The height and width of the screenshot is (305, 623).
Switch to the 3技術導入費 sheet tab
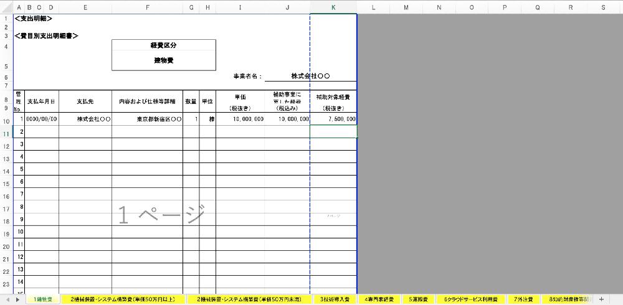point(335,299)
